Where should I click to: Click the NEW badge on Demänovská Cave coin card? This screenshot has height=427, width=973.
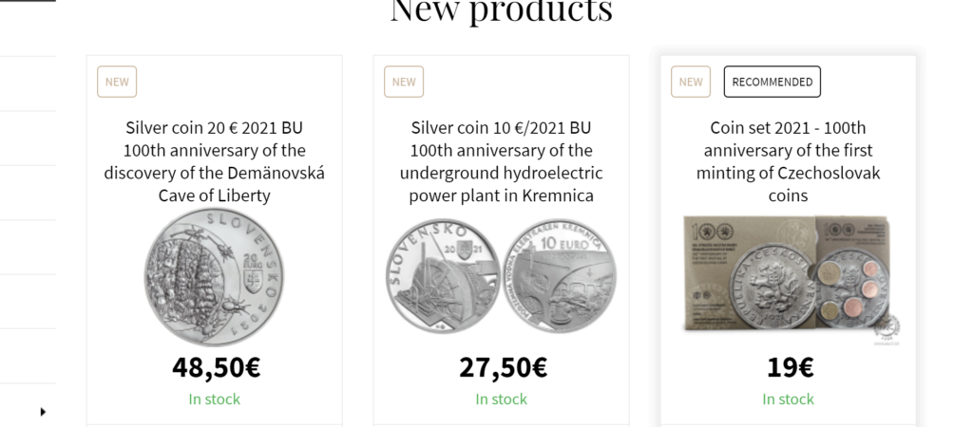click(x=117, y=82)
